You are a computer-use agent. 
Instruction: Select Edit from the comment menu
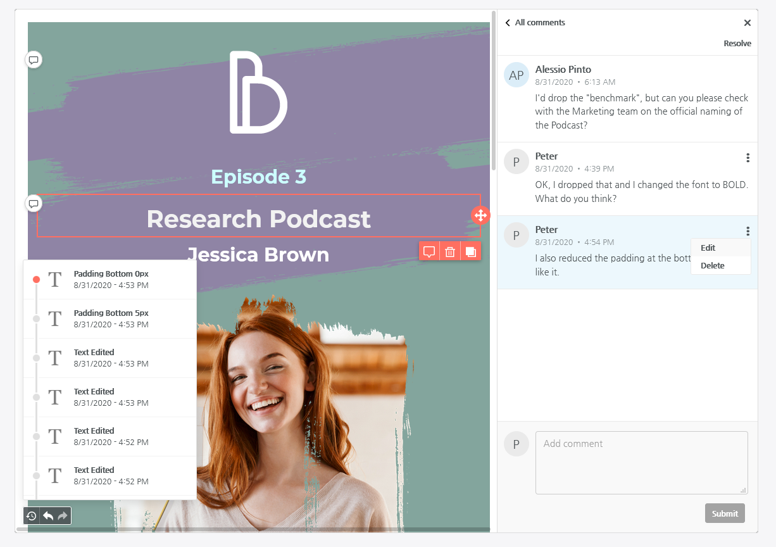pos(708,248)
